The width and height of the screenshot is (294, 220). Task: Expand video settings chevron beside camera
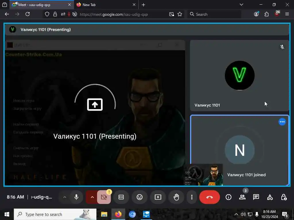coord(92,197)
